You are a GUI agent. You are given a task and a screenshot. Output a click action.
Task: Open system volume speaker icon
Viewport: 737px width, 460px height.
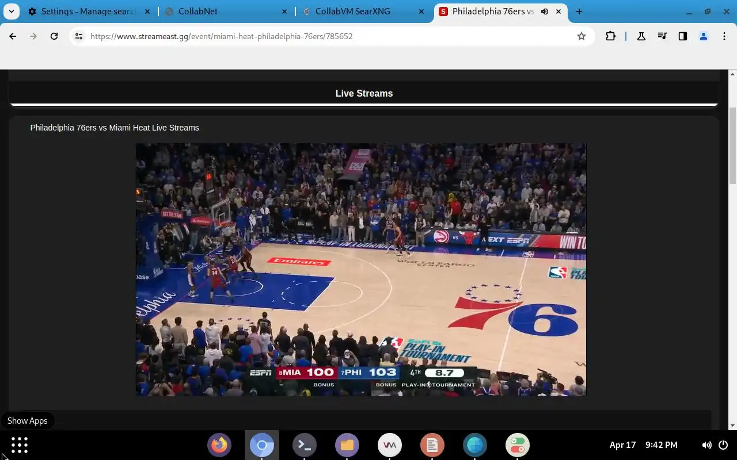(706, 445)
